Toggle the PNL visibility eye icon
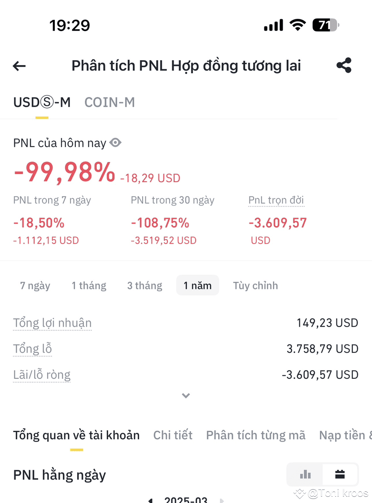The image size is (372, 503). (115, 142)
